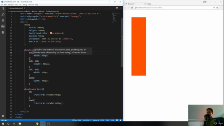The image size is (224, 126).
Task: Click the demonstration.html breadcrumb
Action: tap(17, 11)
